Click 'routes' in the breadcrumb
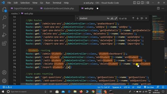This screenshot has width=167, height=94. tap(14, 14)
